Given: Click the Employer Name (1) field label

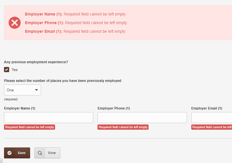Looking at the screenshot, I should 20,108.
